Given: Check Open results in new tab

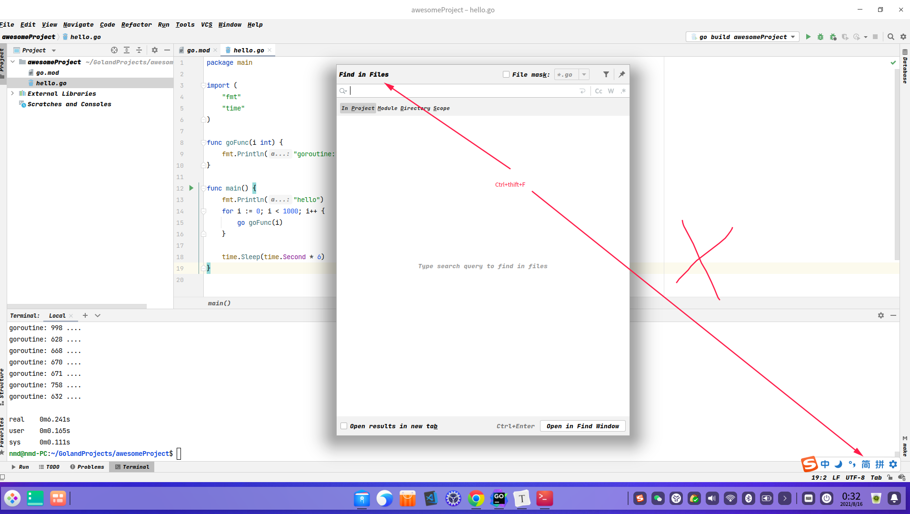Looking at the screenshot, I should pos(344,426).
